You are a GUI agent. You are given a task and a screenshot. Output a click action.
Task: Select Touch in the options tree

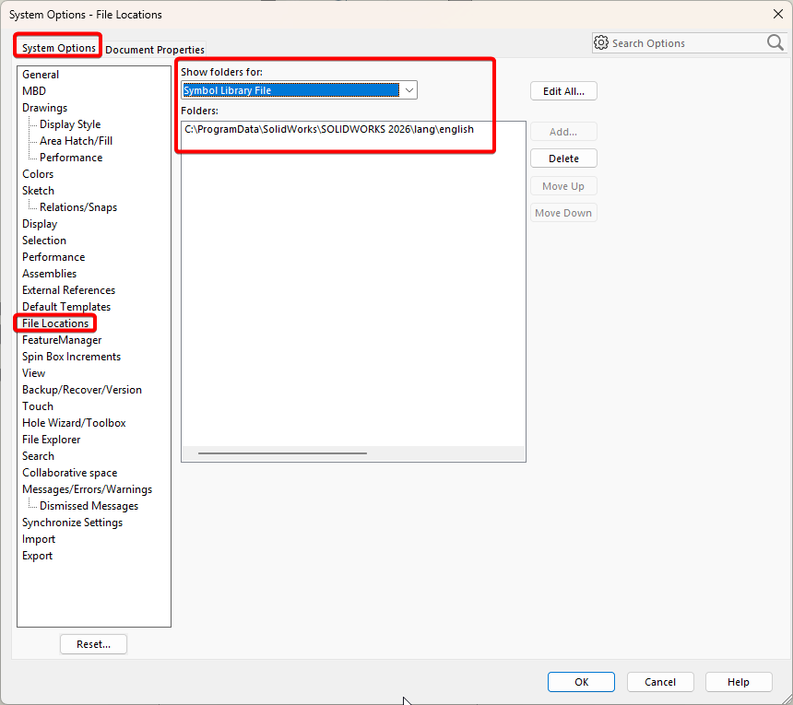38,406
